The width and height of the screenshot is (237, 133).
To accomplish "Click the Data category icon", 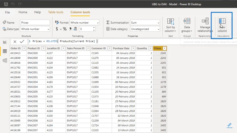I will (x=108, y=29).
